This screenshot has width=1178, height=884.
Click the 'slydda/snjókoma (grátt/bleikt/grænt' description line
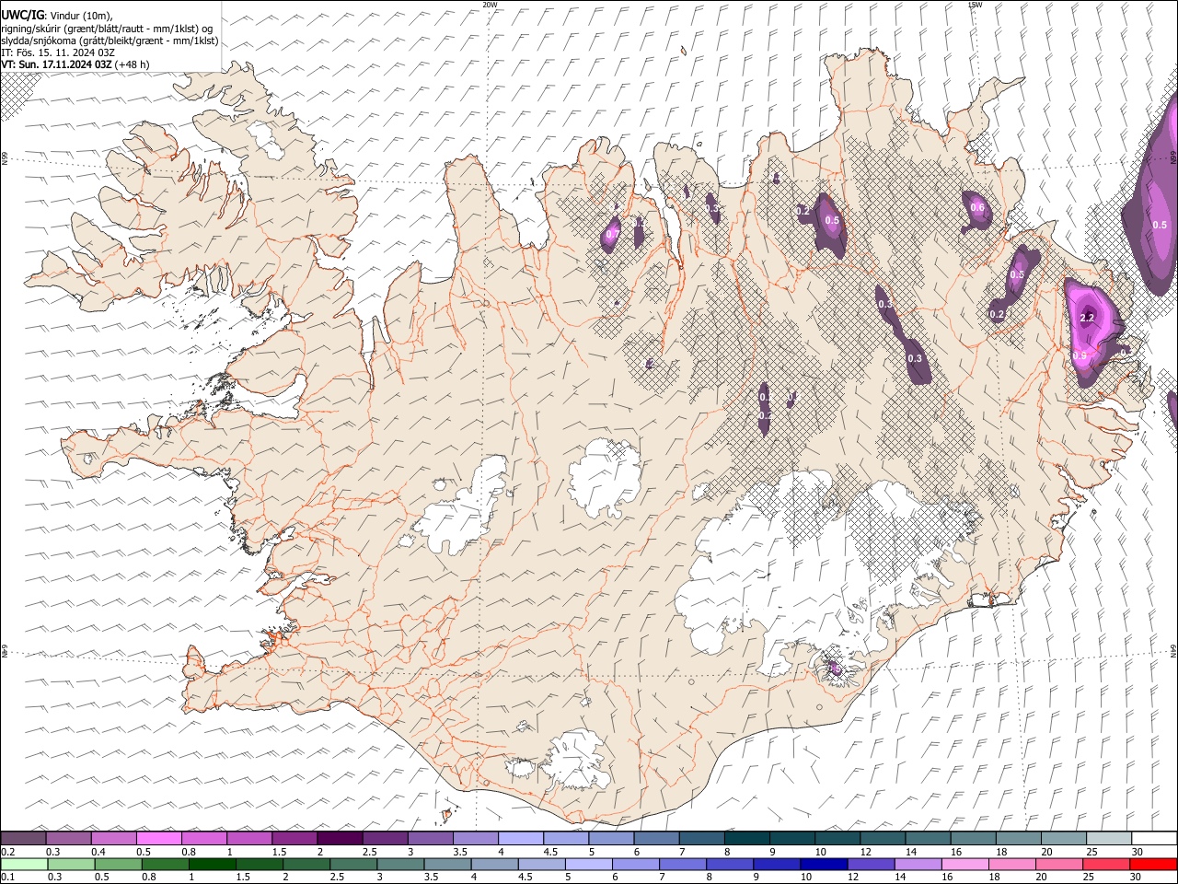[x=110, y=41]
